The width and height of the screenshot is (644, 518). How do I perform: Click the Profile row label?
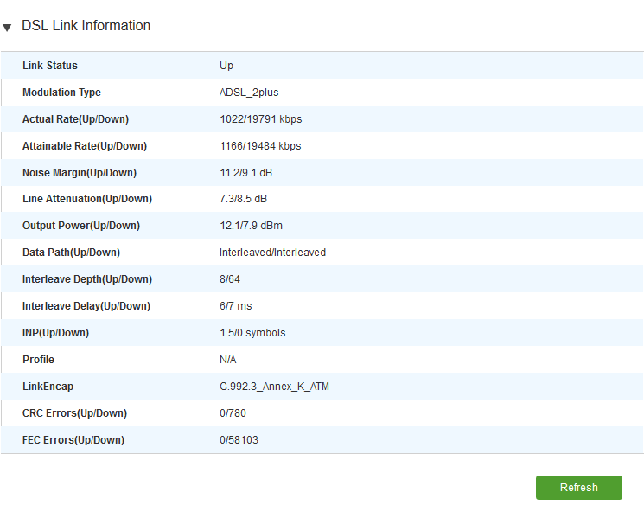coord(38,360)
